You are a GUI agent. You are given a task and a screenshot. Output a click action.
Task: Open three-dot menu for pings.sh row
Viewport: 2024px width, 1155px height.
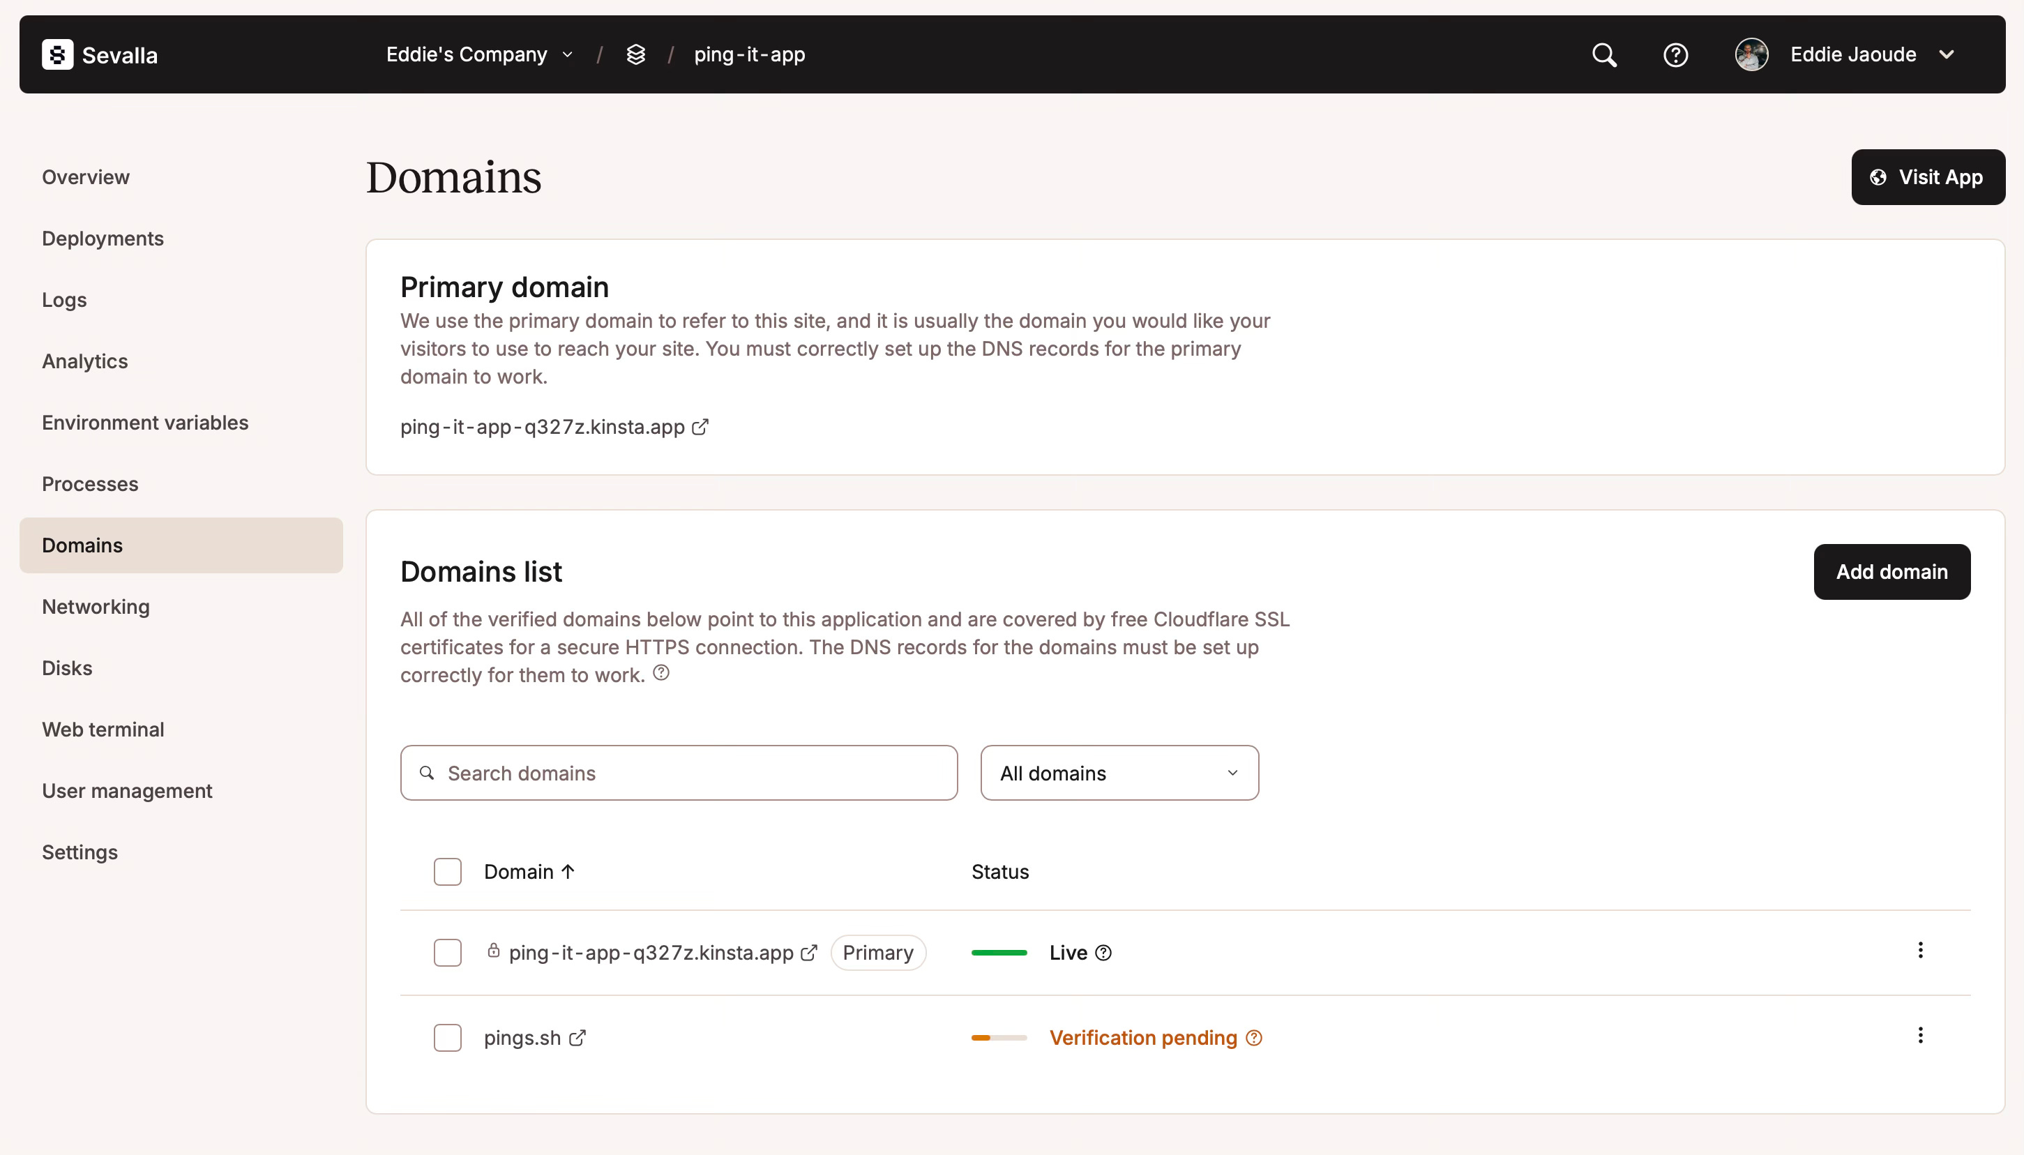[1920, 1035]
